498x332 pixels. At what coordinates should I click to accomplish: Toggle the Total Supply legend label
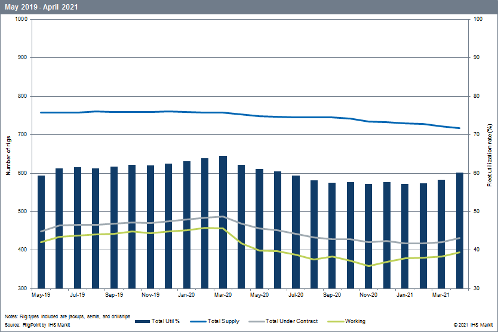point(223,322)
